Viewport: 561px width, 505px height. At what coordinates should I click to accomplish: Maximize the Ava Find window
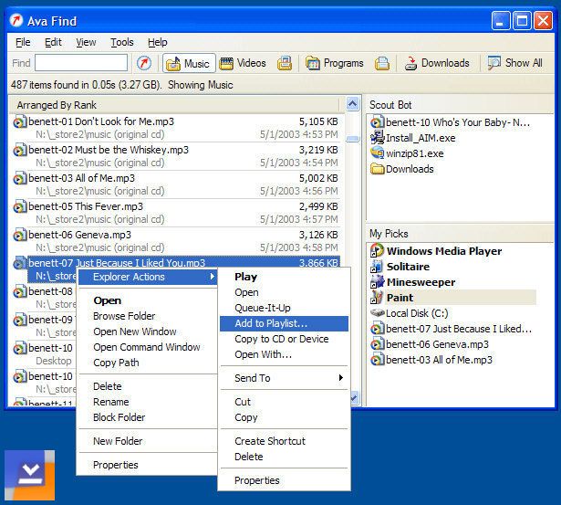(522, 21)
